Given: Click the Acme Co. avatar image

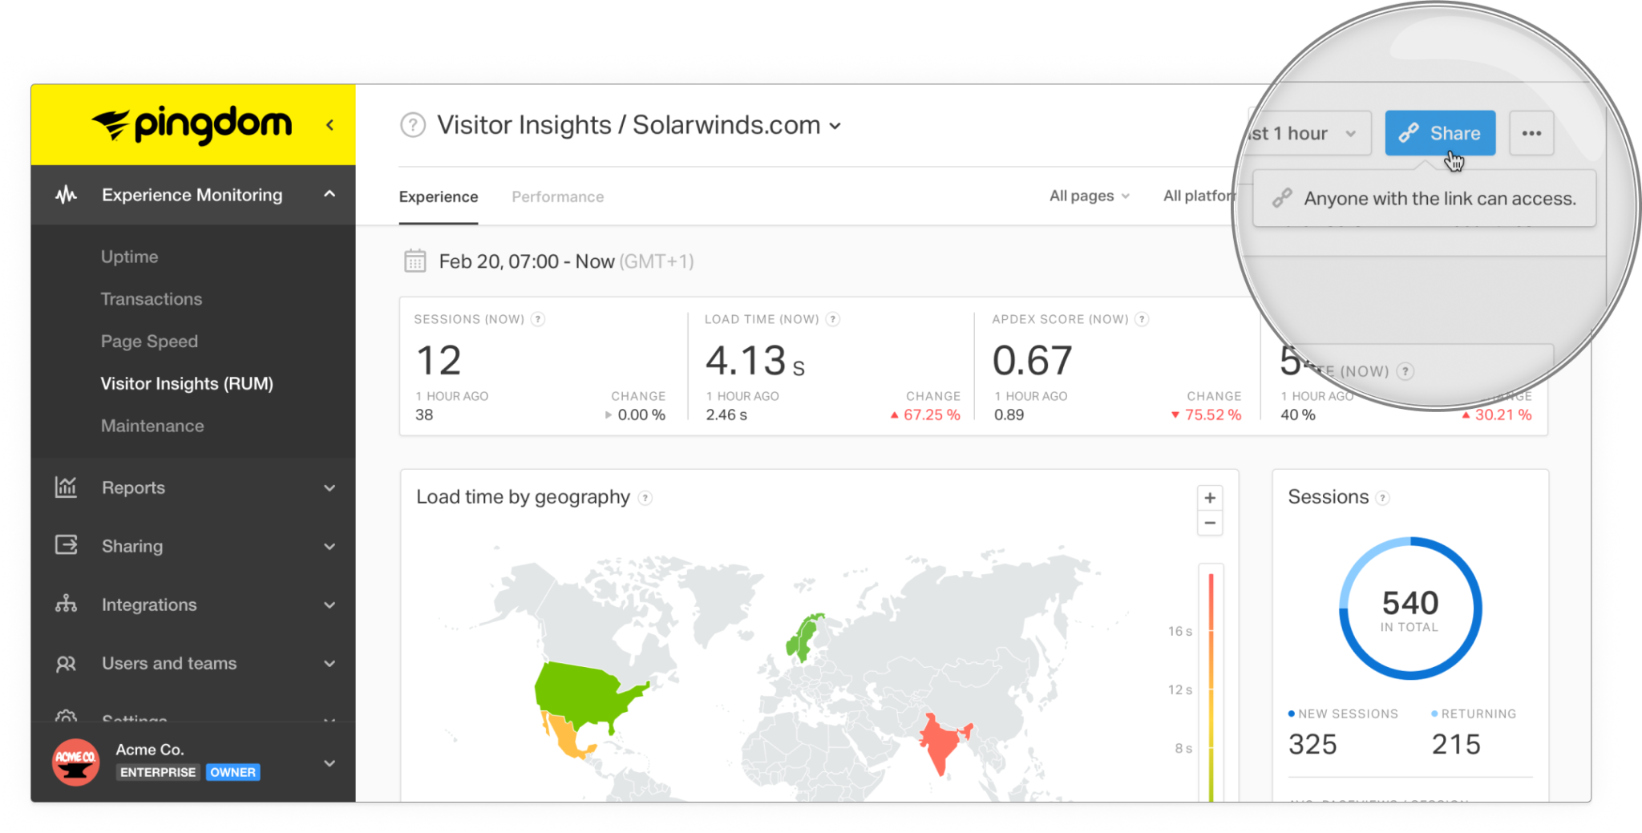Looking at the screenshot, I should [75, 762].
